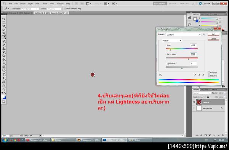Select the Pen tool
The height and width of the screenshot is (150, 229).
[4, 71]
